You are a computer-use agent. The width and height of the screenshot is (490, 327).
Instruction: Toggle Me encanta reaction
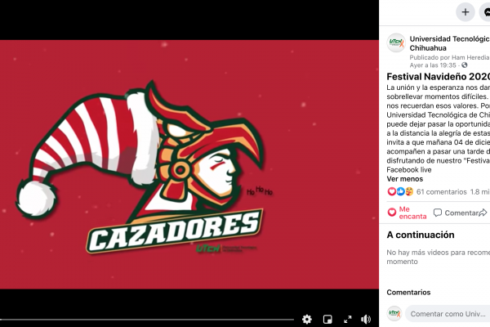pos(407,213)
